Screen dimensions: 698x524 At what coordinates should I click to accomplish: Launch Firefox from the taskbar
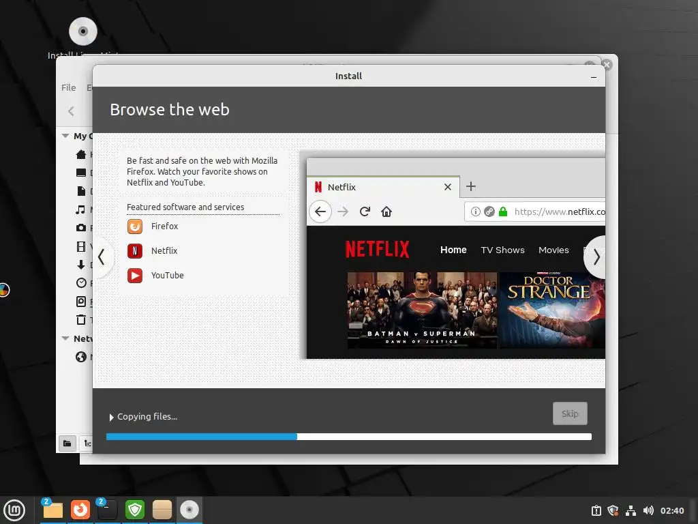(x=80, y=510)
